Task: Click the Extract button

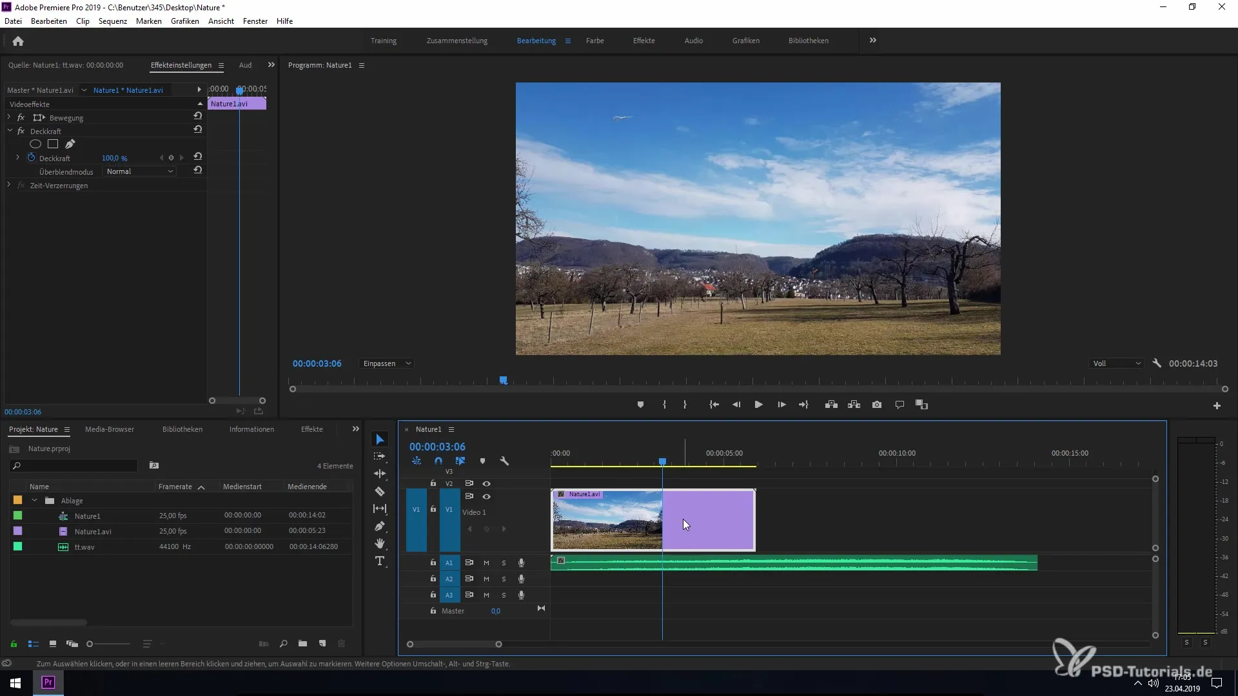Action: 854,405
